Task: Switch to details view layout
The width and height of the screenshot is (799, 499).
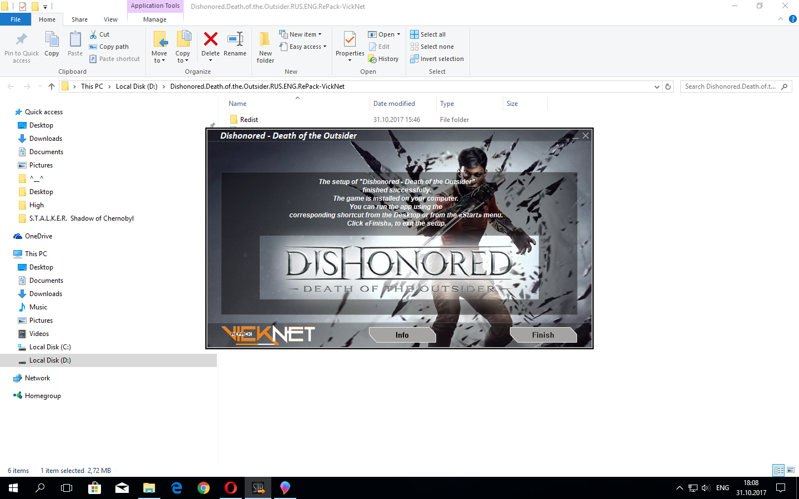Action: (778, 470)
